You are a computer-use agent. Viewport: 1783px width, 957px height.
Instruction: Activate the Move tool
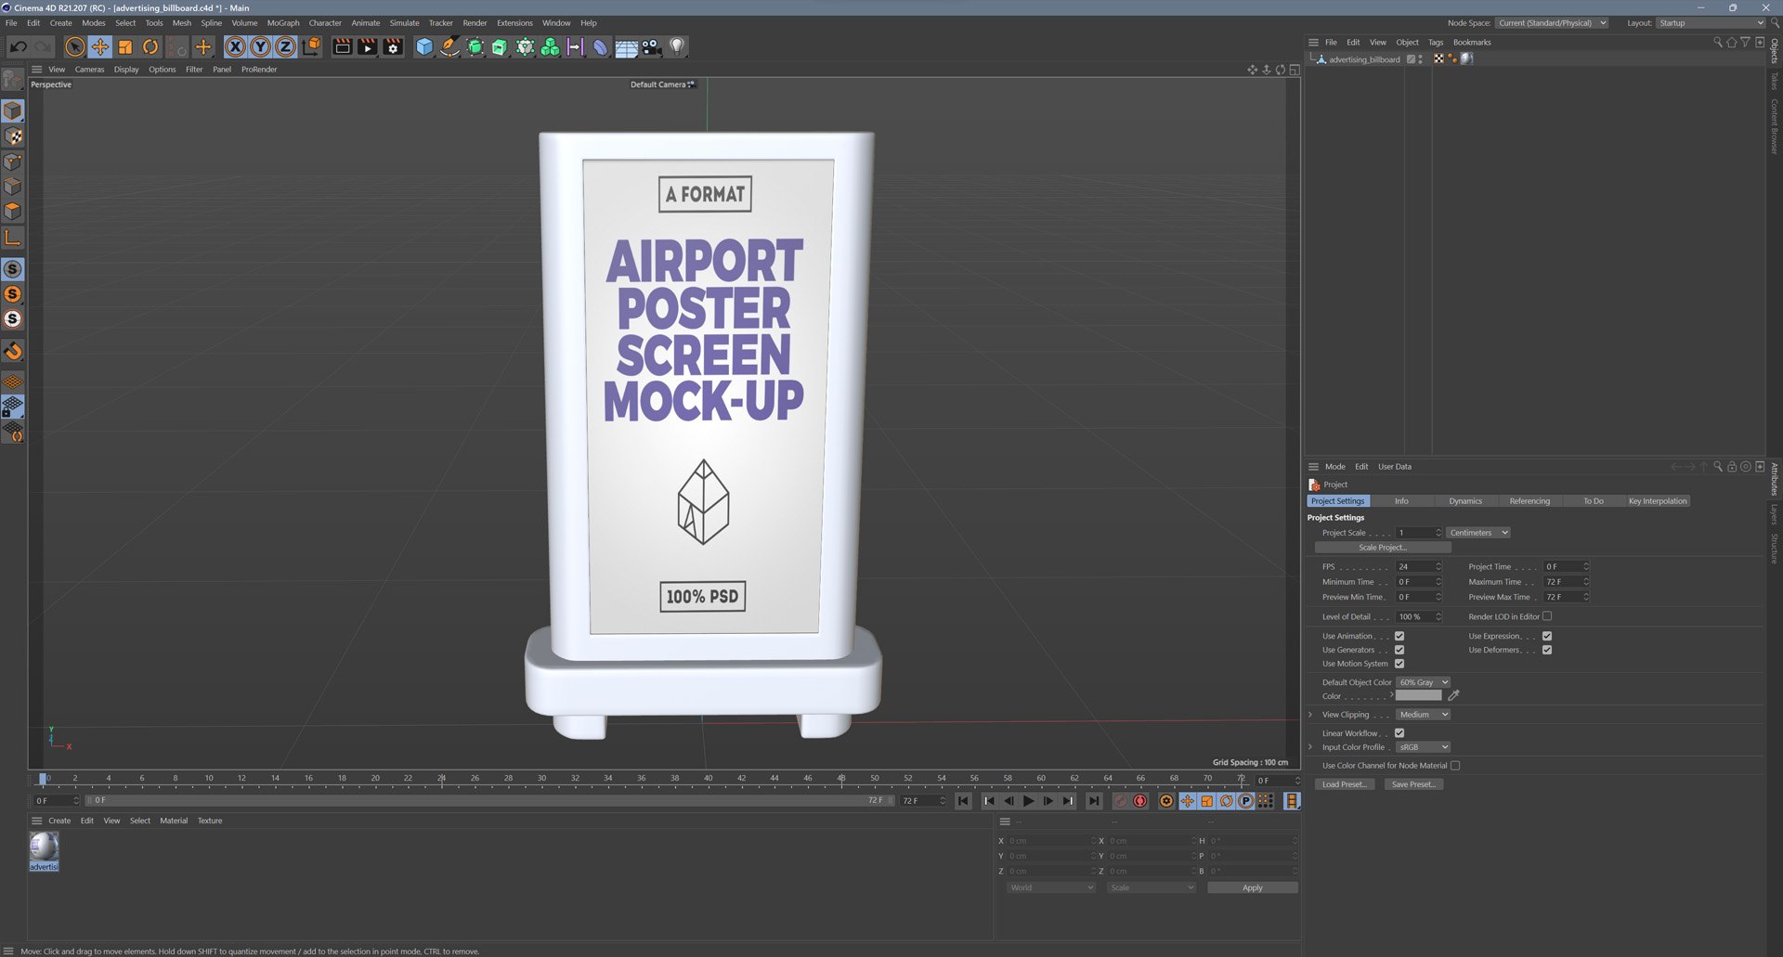click(100, 46)
